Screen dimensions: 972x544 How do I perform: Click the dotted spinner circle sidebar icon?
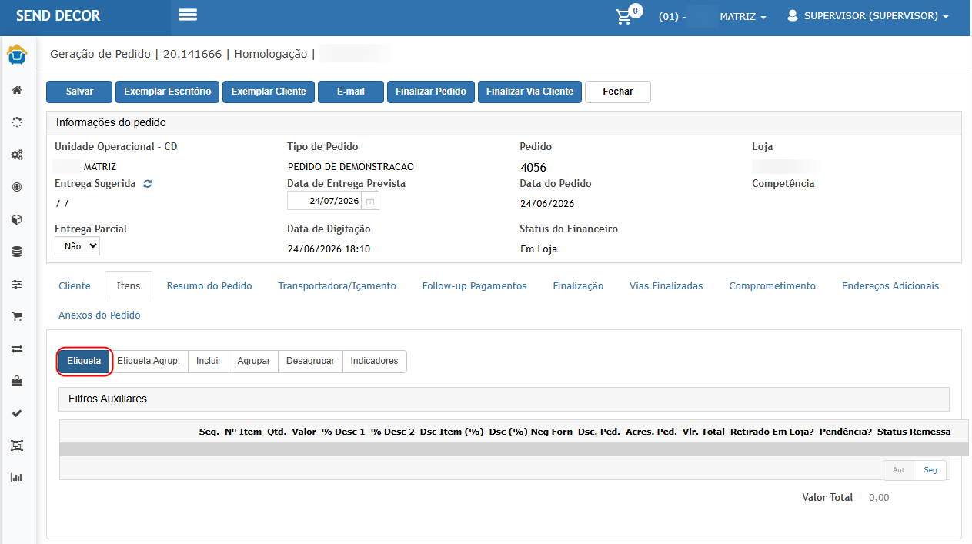[17, 122]
